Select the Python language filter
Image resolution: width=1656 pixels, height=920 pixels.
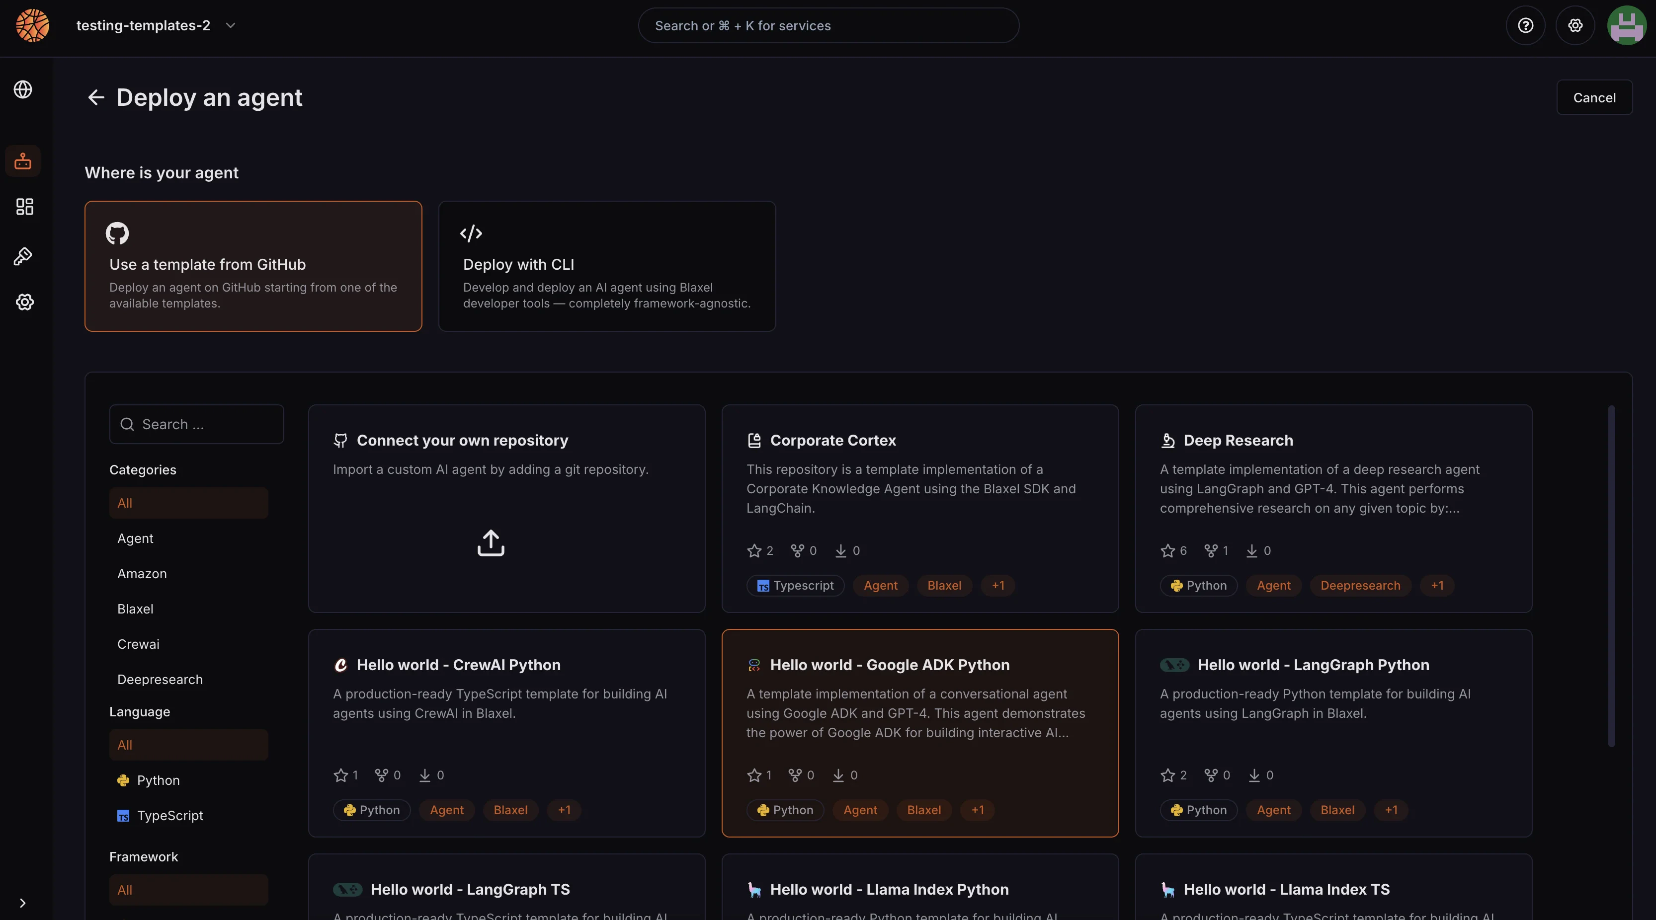coord(158,780)
